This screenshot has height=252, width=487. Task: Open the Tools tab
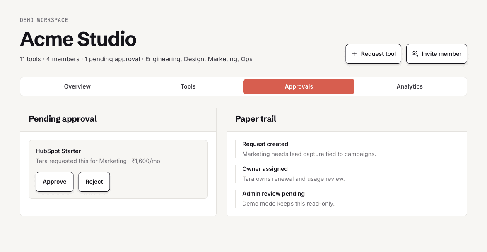pos(188,86)
